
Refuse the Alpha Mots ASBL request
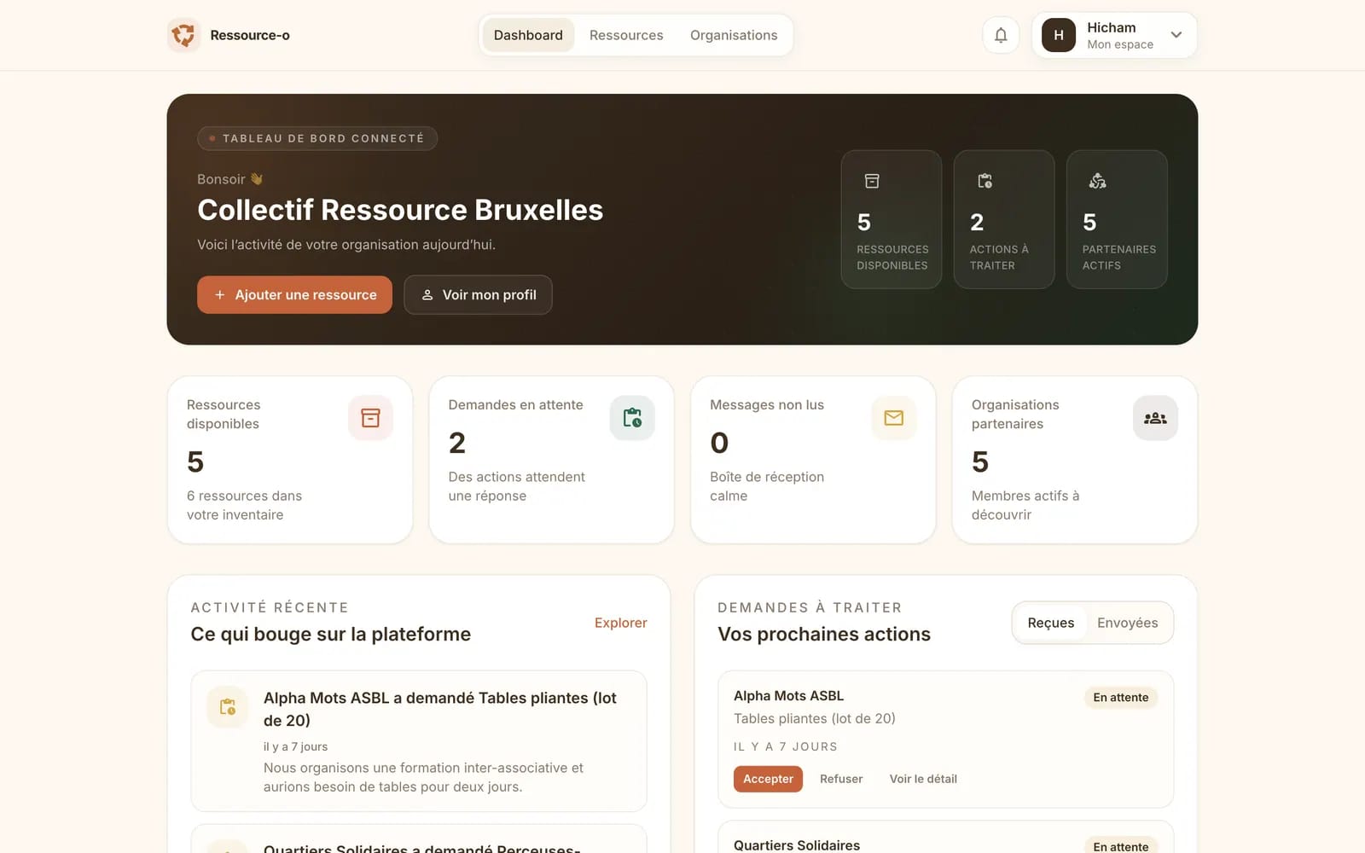[x=841, y=779]
